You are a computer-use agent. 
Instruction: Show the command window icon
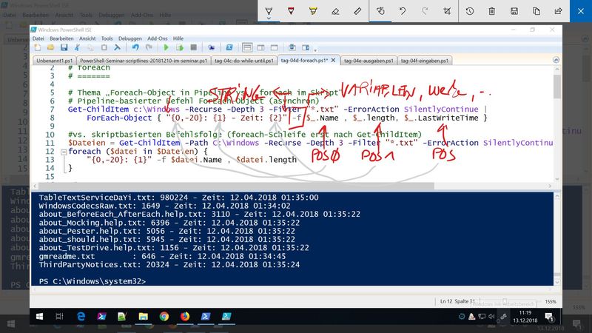[292, 47]
